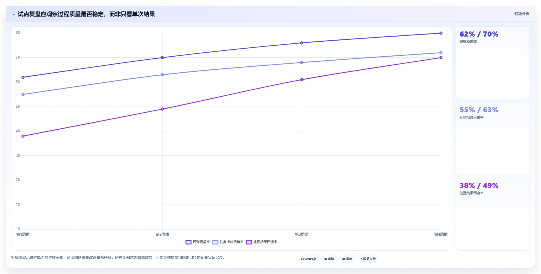Click the 处理结果回流率 legend label
Screen dimensions: 541x274
pyautogui.click(x=265, y=242)
